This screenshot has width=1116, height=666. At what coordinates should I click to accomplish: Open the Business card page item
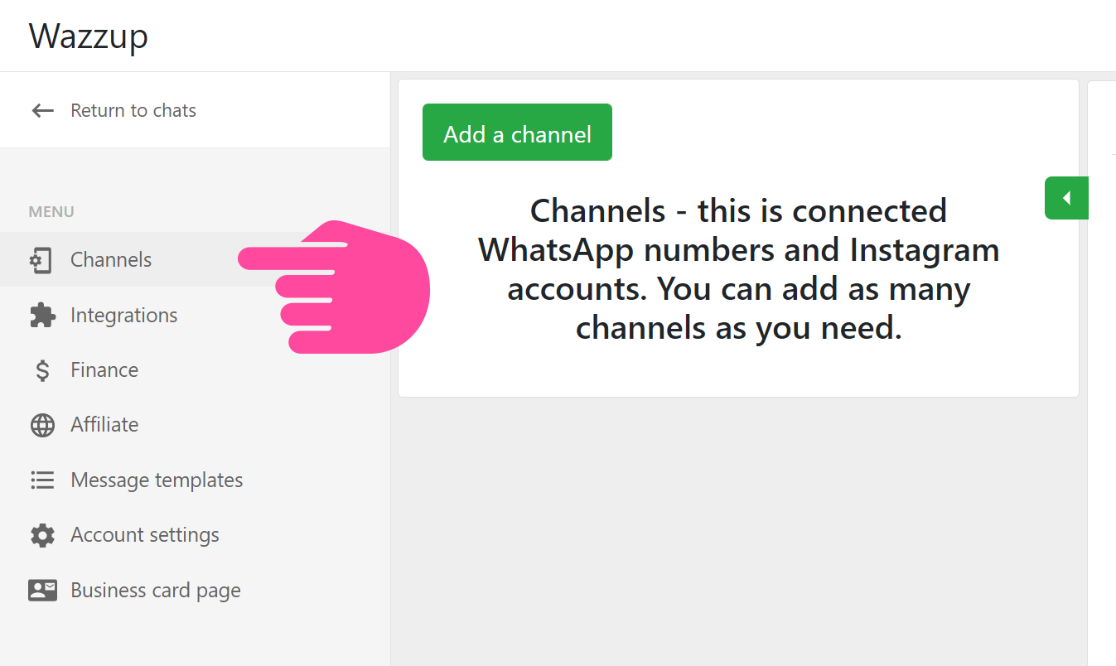[156, 590]
